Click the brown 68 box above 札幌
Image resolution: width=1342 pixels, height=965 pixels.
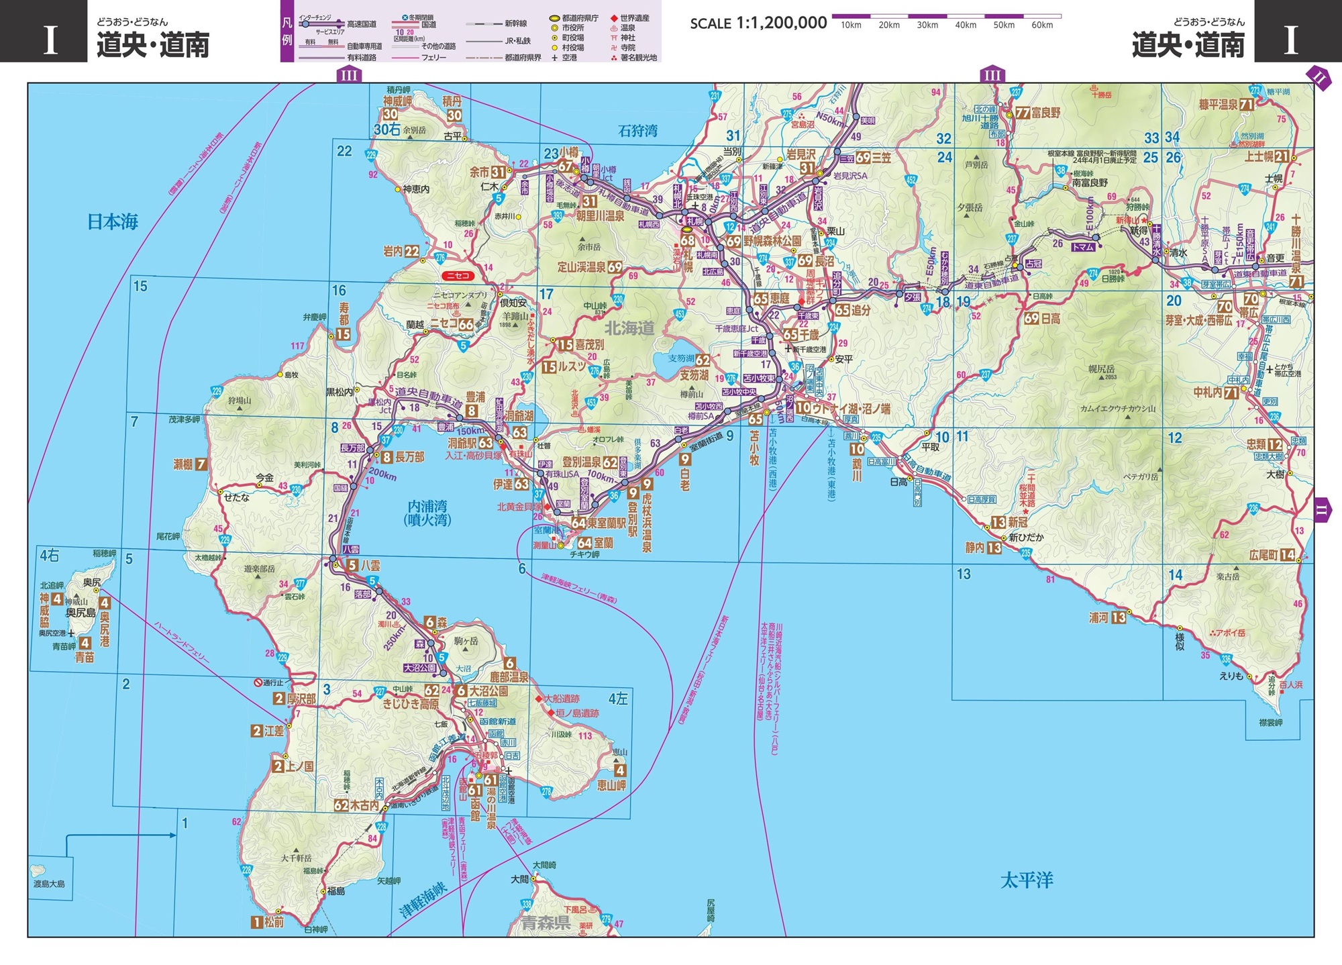(688, 240)
